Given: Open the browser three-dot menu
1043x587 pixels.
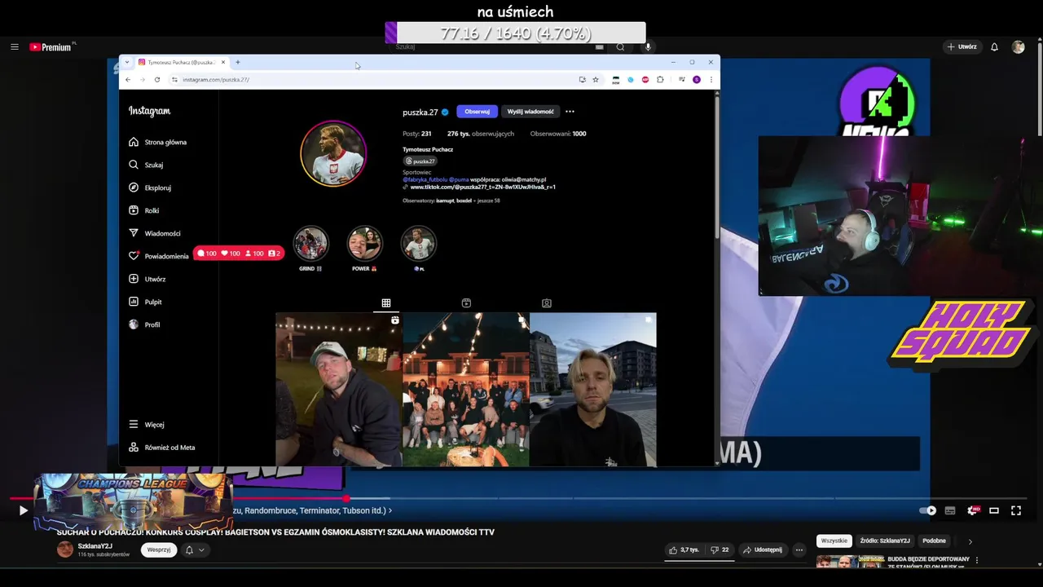Looking at the screenshot, I should pyautogui.click(x=711, y=80).
